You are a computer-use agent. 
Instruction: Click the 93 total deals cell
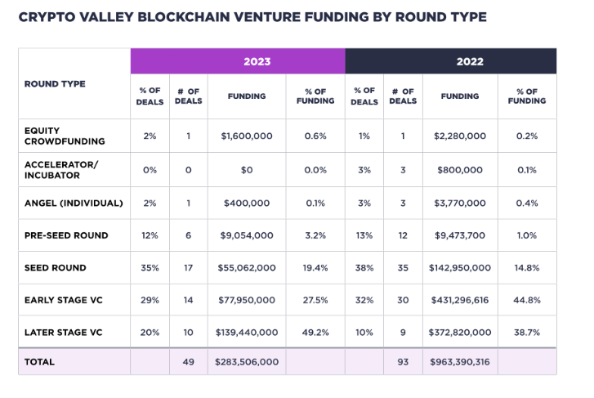403,361
